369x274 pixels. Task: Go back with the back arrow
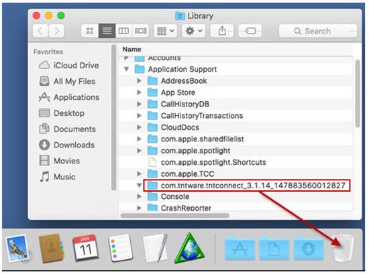point(40,31)
